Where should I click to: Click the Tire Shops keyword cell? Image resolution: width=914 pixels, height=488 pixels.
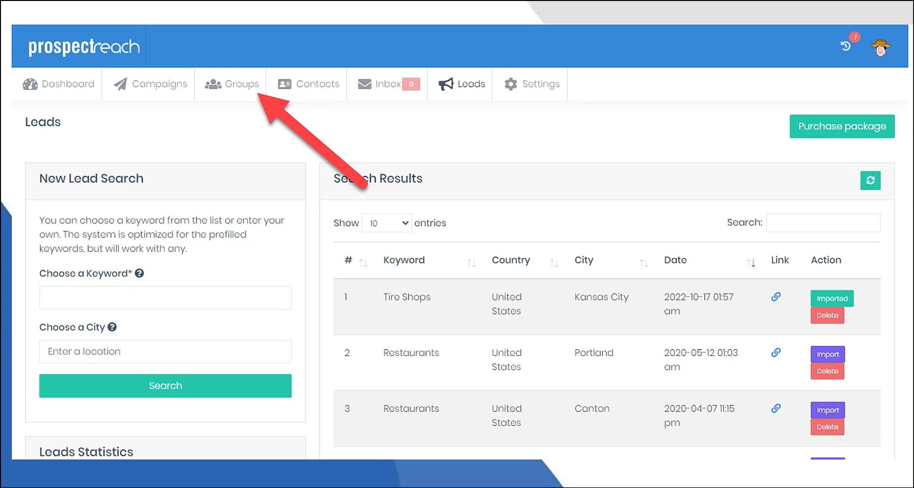point(407,297)
